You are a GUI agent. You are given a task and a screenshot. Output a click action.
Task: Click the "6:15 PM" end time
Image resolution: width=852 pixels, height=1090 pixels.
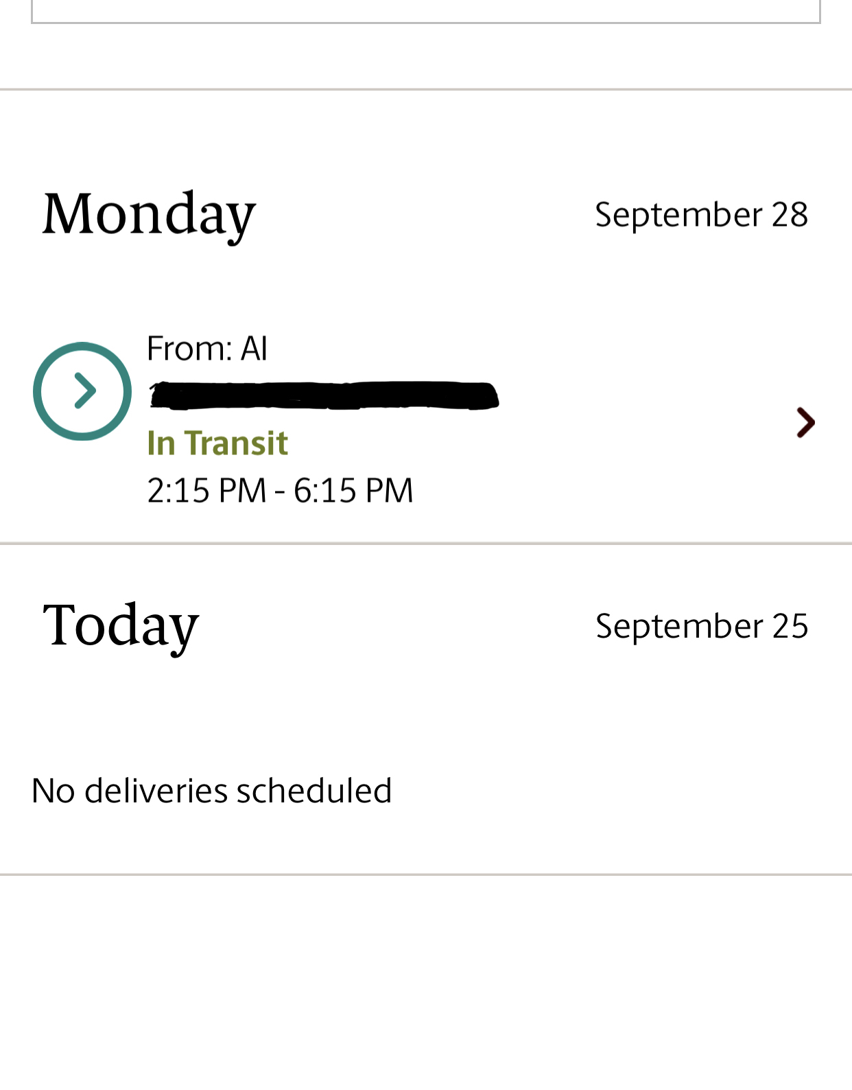click(x=353, y=491)
